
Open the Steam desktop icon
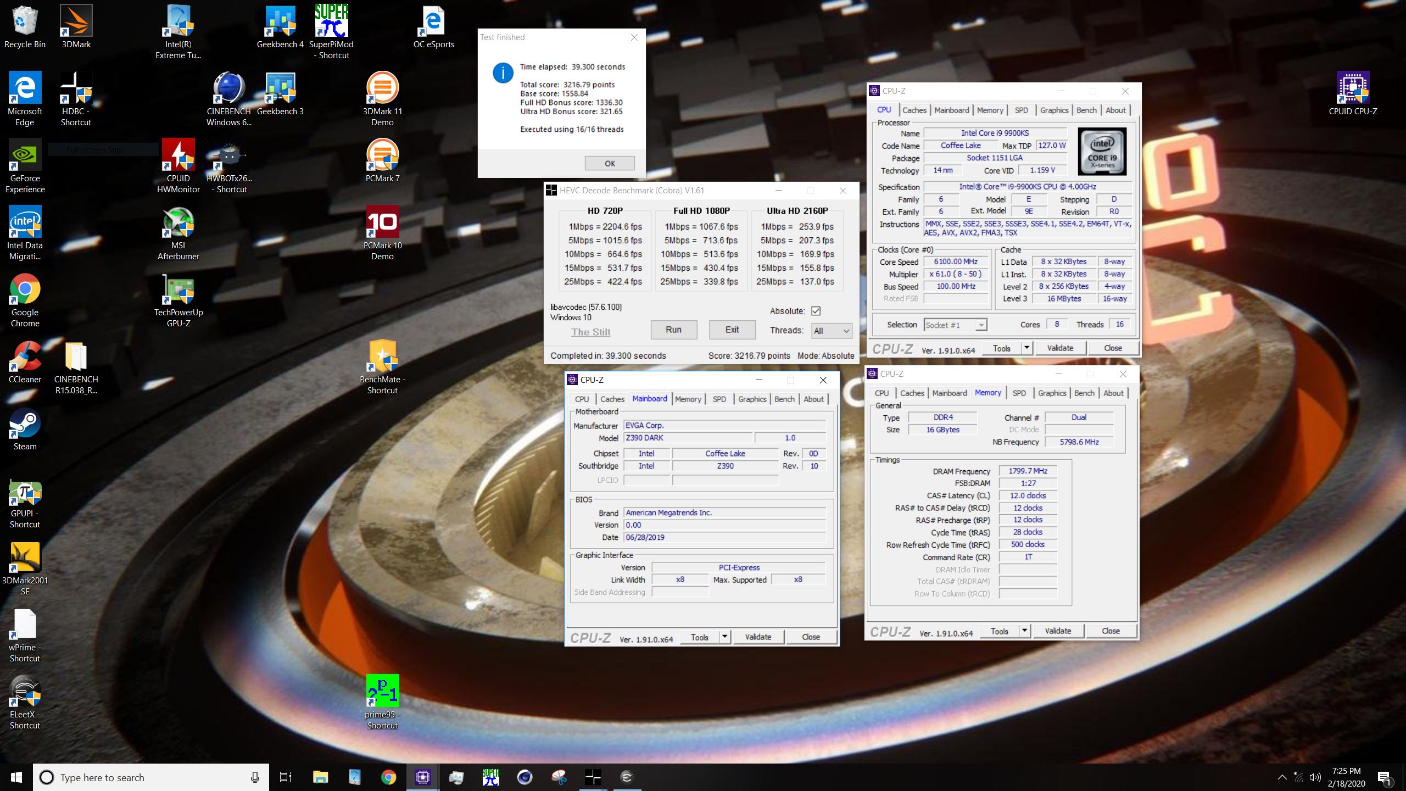[25, 428]
